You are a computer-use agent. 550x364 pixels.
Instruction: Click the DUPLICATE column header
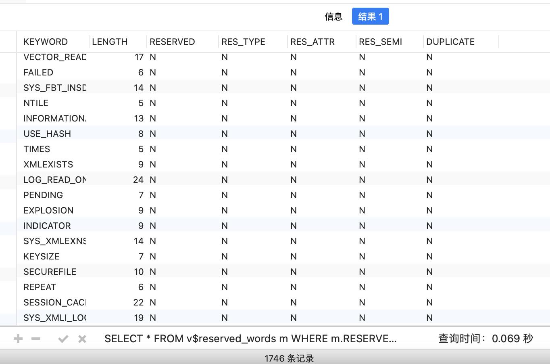450,42
